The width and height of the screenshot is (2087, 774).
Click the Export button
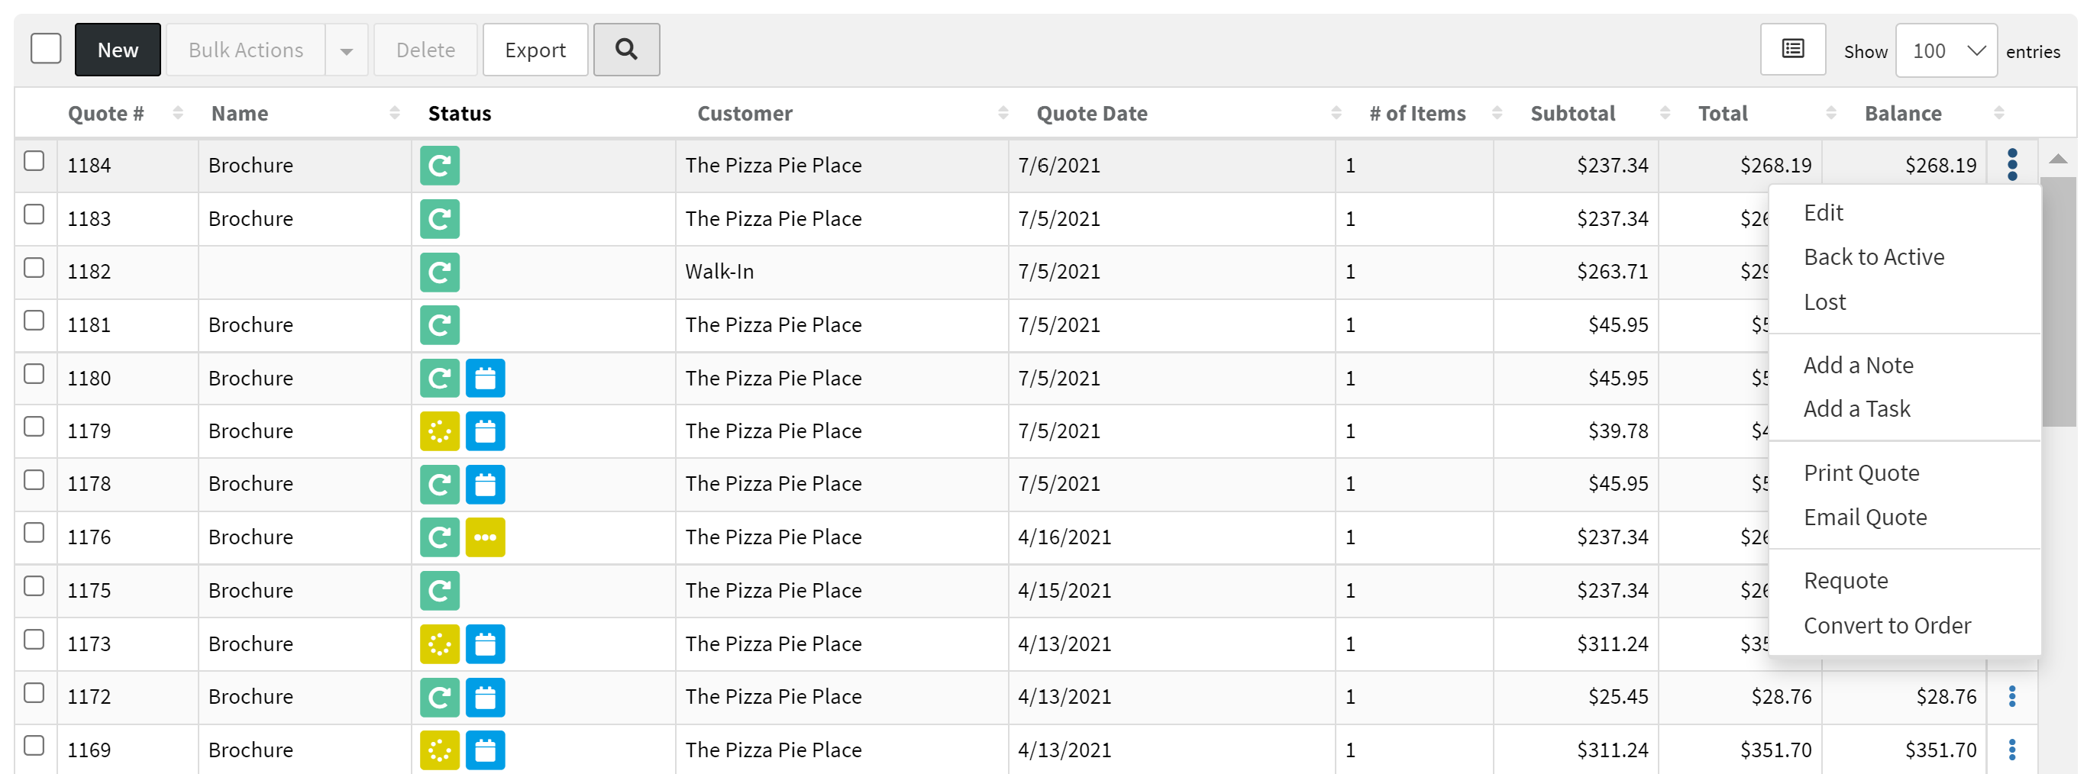point(535,50)
